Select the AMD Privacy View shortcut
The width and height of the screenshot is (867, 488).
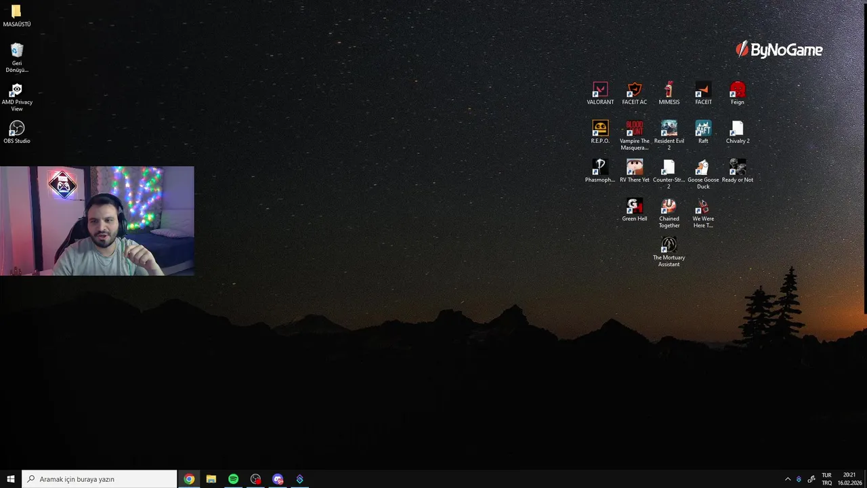[x=17, y=97]
